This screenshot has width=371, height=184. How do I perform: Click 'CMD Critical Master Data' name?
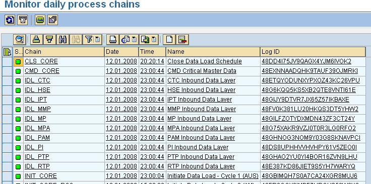202,71
